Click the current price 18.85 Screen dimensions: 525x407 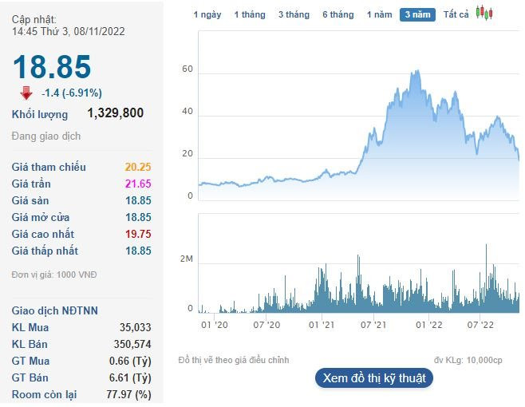(52, 67)
